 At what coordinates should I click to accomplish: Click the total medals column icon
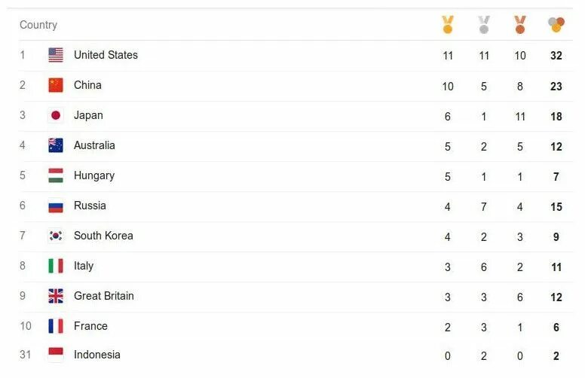click(x=556, y=25)
